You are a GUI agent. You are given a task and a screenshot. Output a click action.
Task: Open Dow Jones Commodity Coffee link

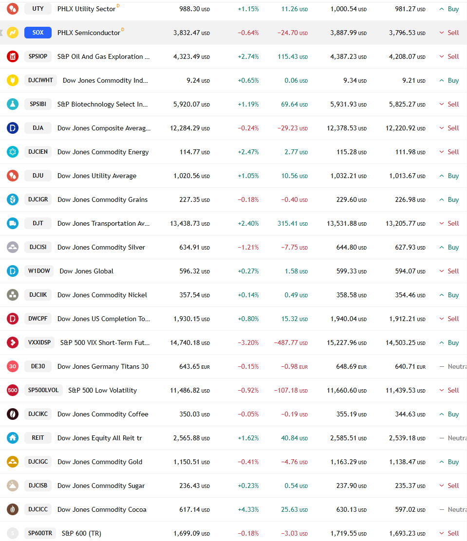pos(103,414)
